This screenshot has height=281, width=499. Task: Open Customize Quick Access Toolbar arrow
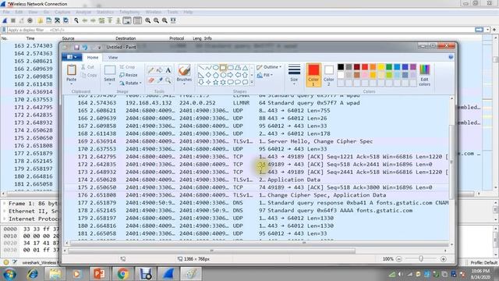(99, 47)
